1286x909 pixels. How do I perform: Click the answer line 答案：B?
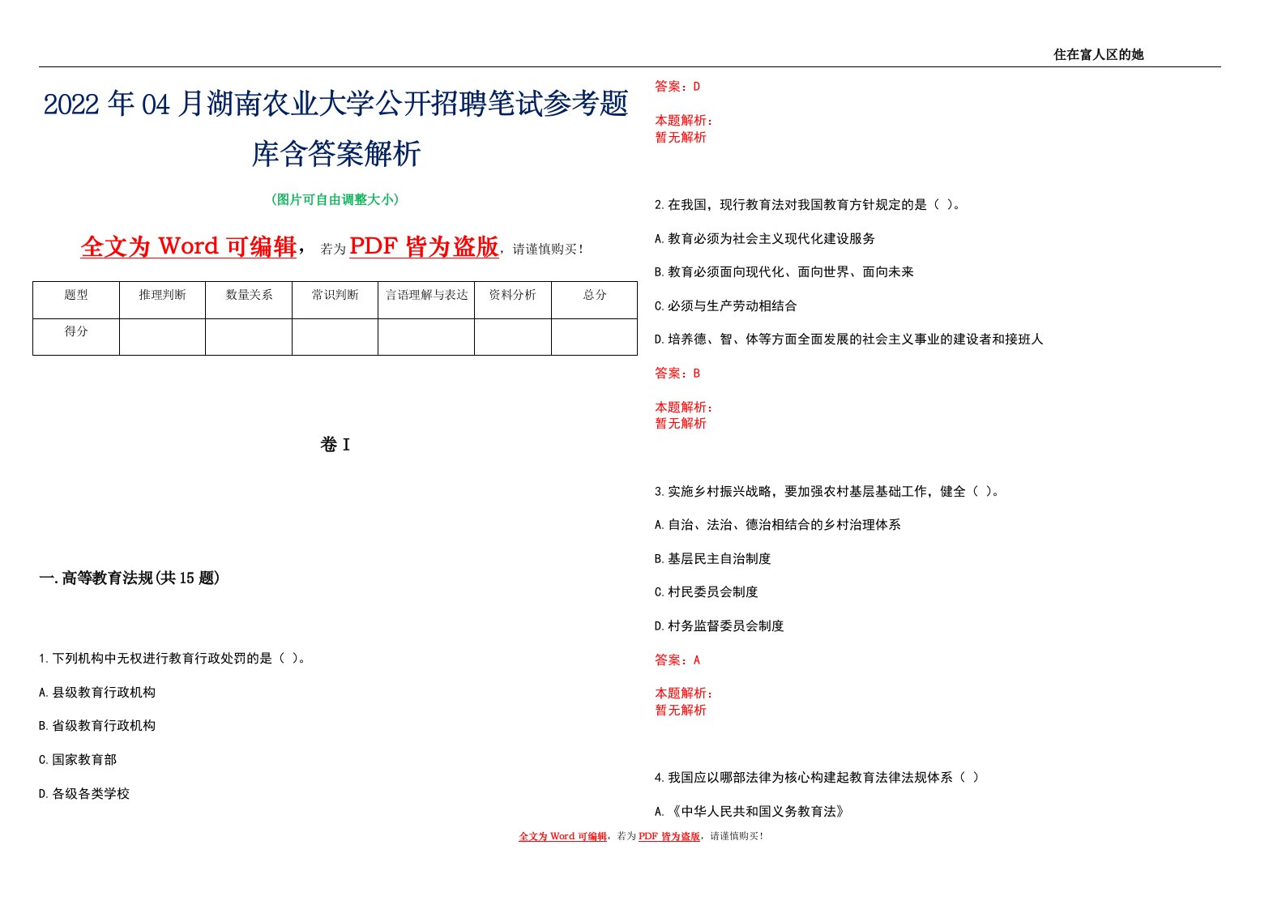[x=677, y=373]
